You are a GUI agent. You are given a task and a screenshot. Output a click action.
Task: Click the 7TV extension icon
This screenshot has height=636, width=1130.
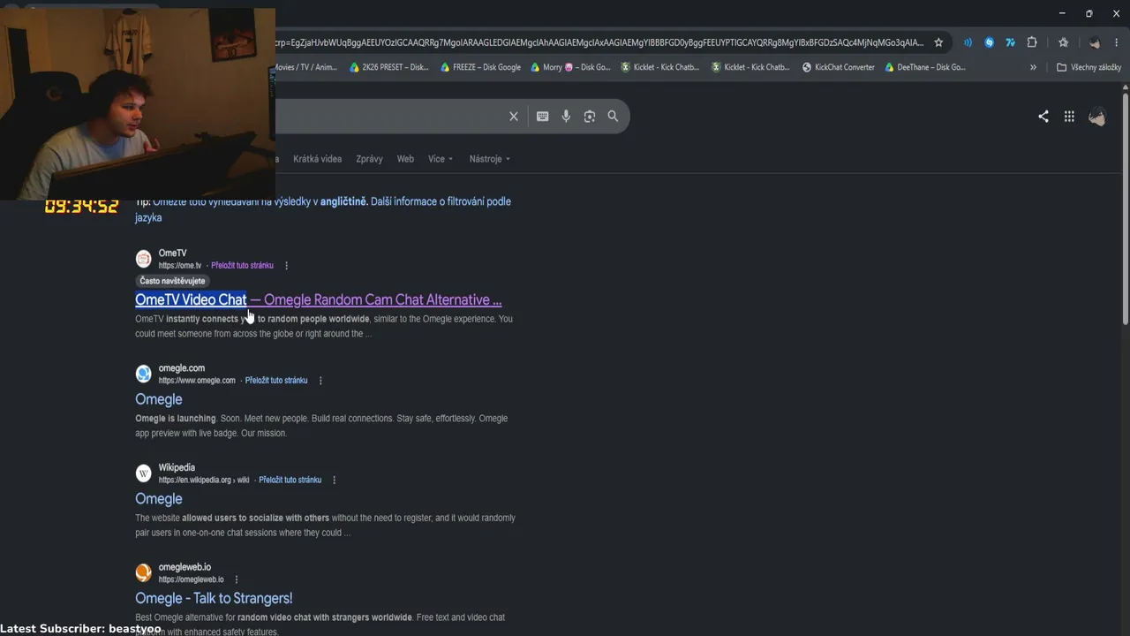click(1011, 42)
